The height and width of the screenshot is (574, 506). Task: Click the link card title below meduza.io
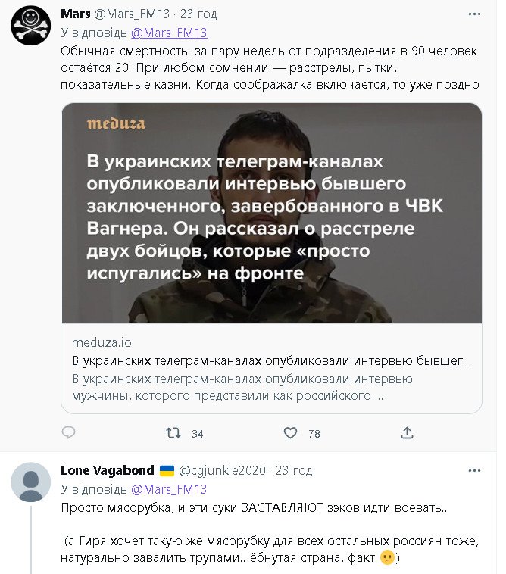[271, 360]
